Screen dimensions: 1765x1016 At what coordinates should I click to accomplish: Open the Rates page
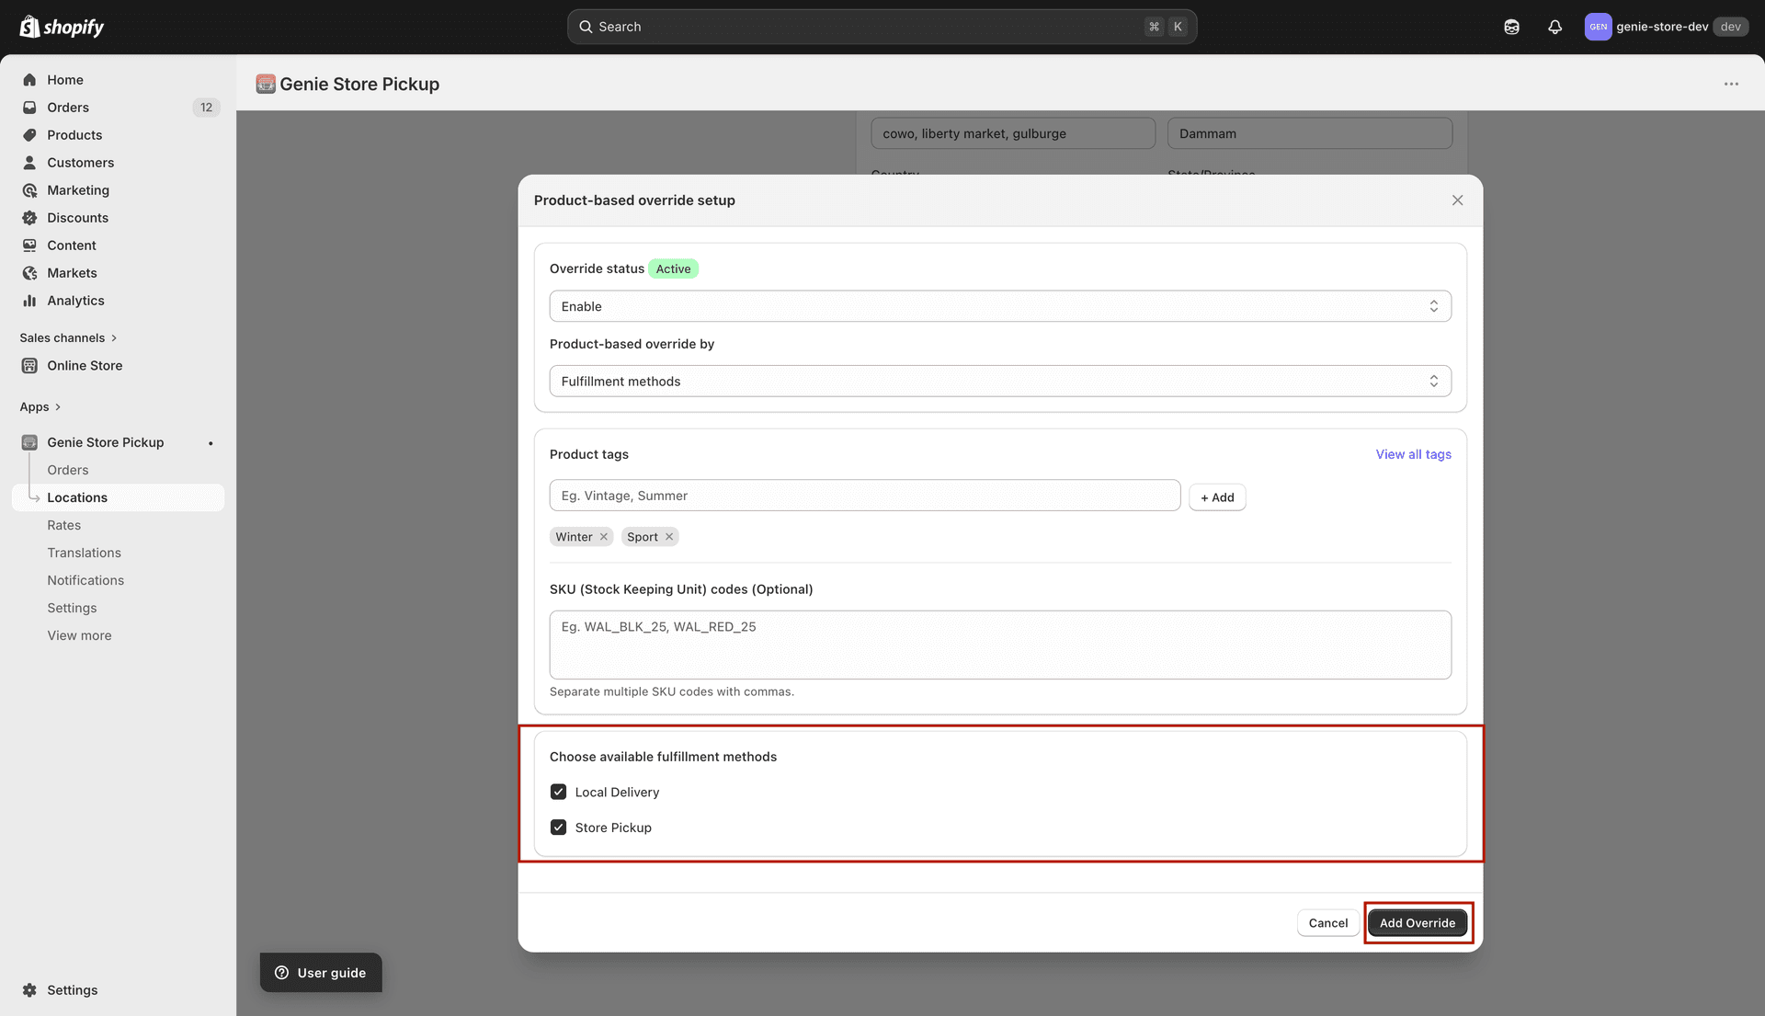(x=64, y=525)
